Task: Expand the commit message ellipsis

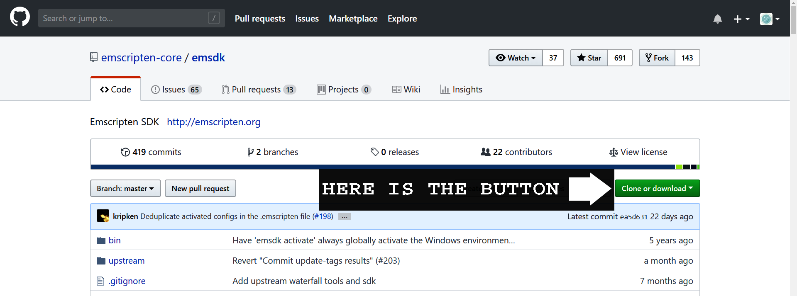Action: click(x=344, y=216)
